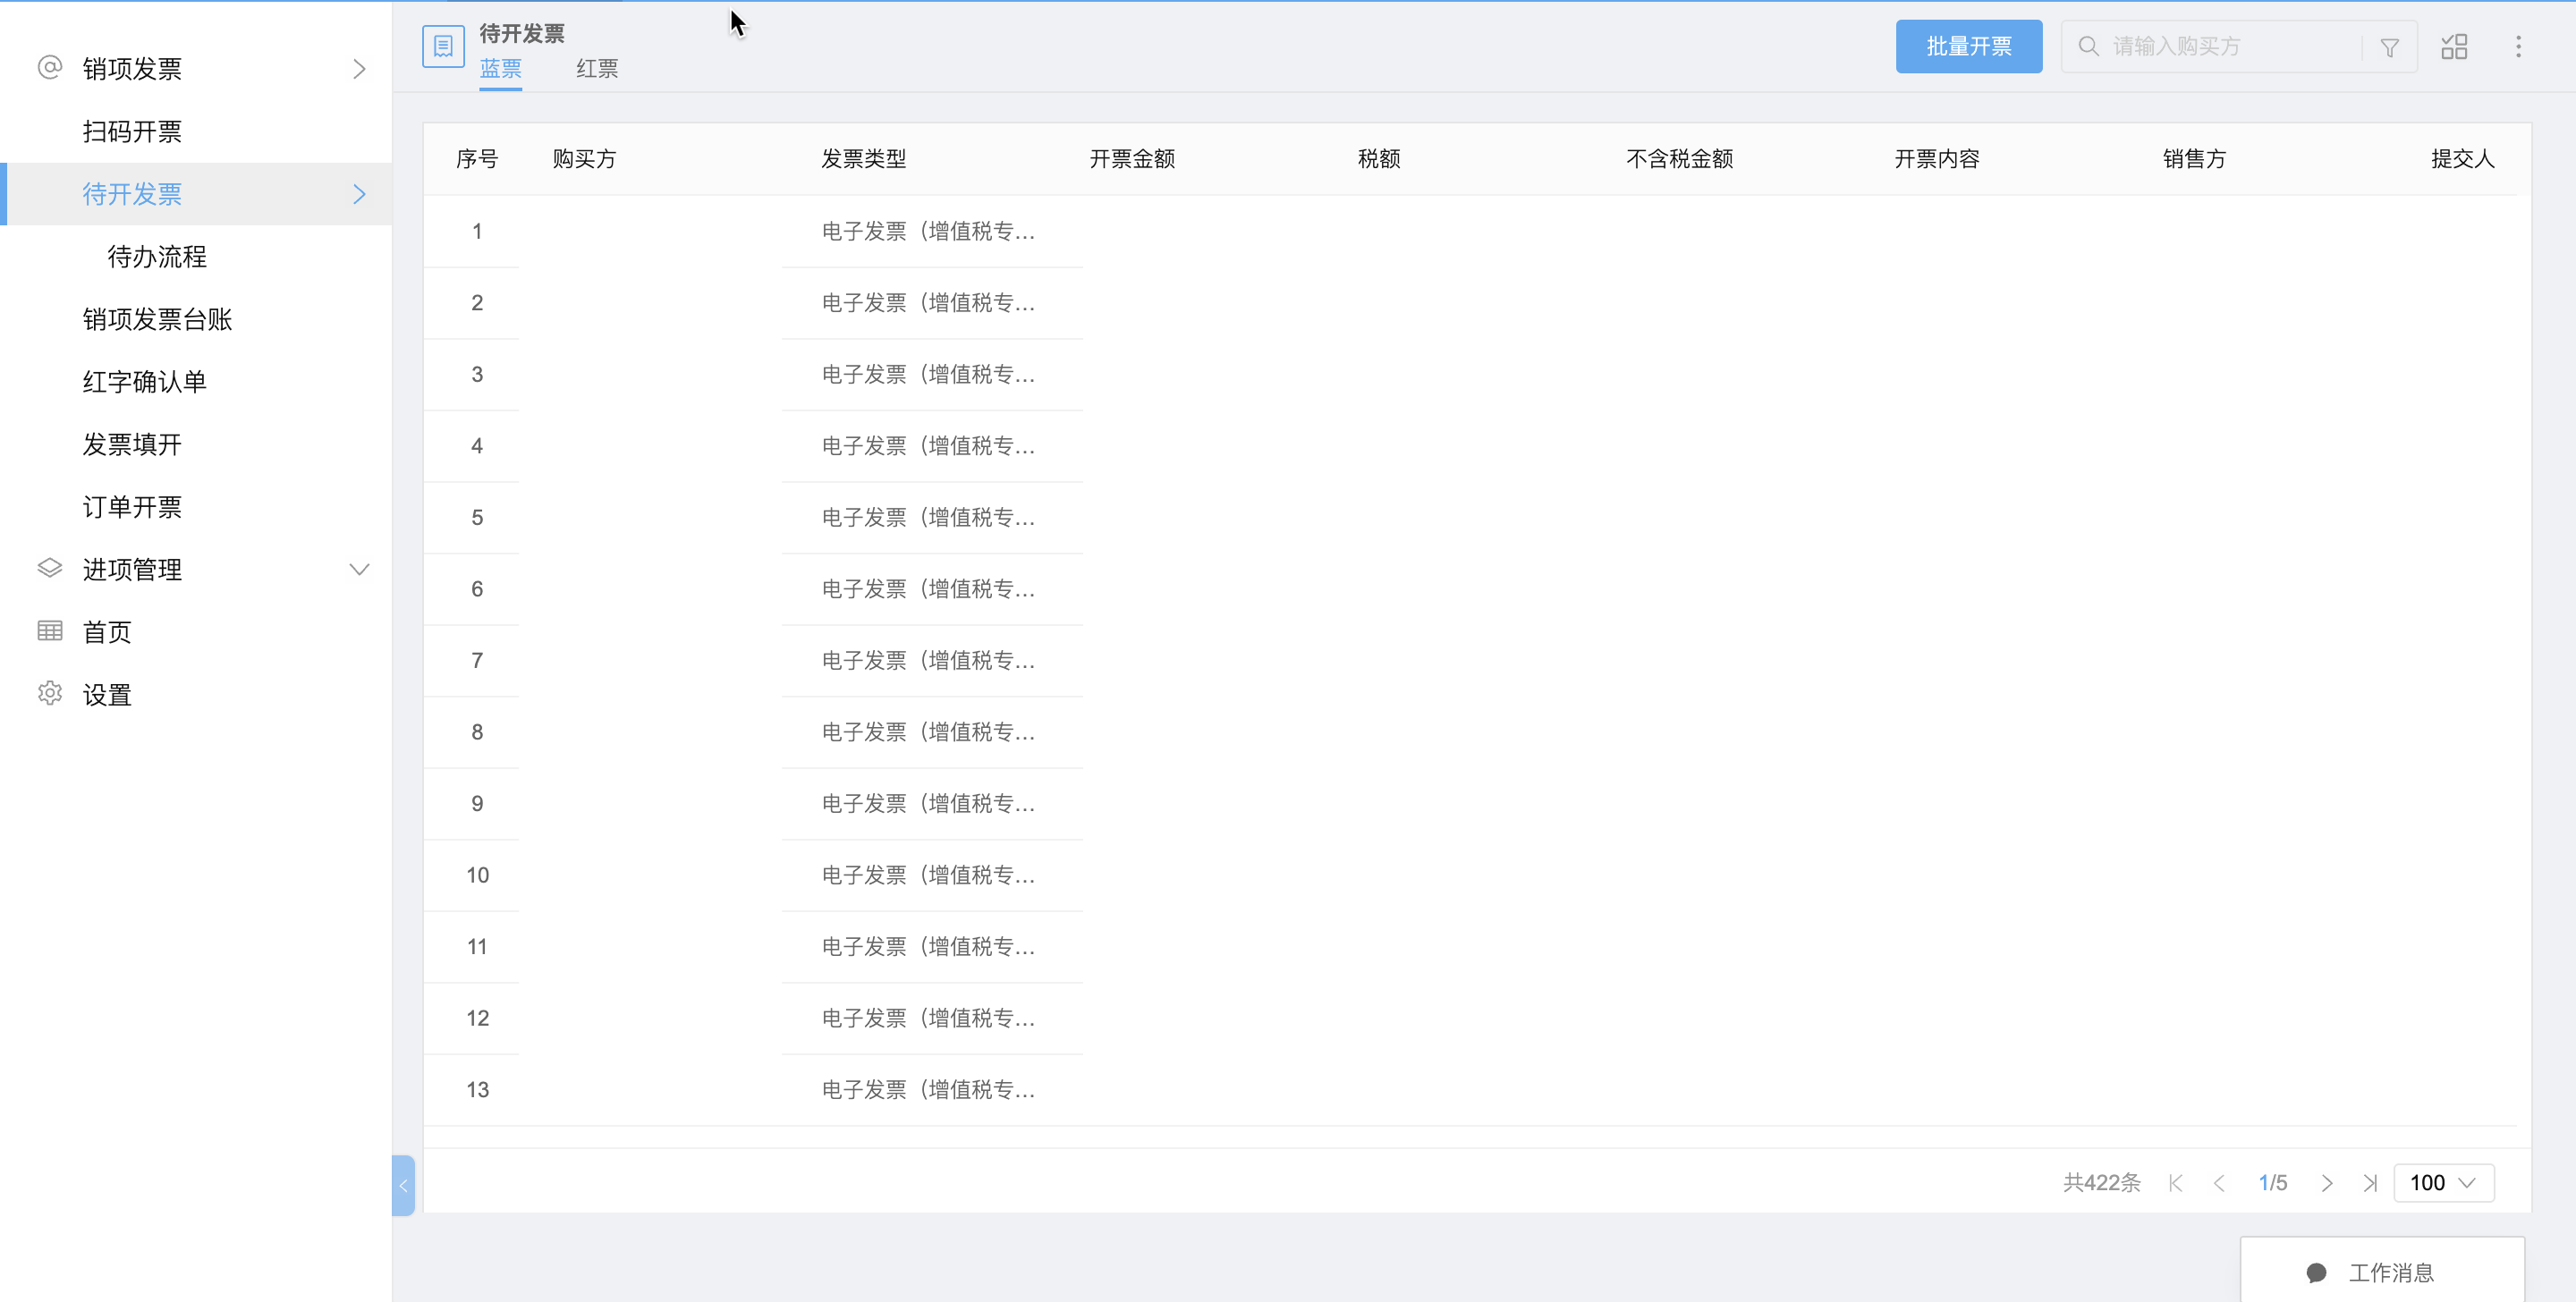Open the page size 100 dropdown
2576x1302 pixels.
(x=2444, y=1183)
